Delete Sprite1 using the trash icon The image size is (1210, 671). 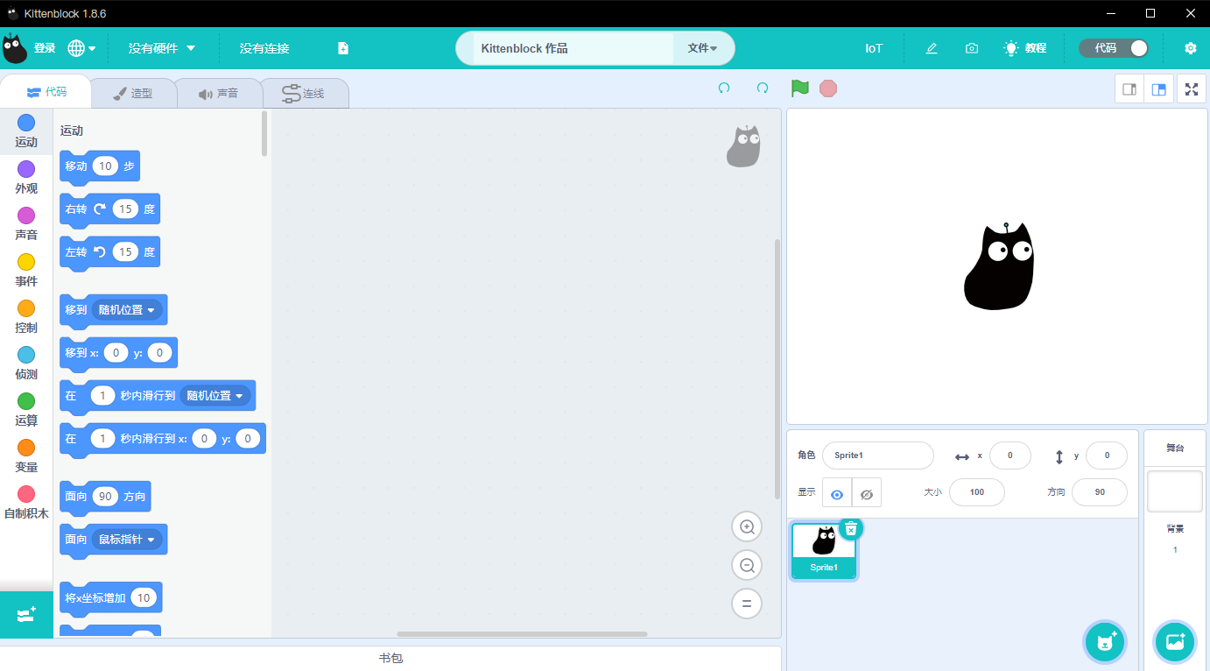click(x=850, y=529)
